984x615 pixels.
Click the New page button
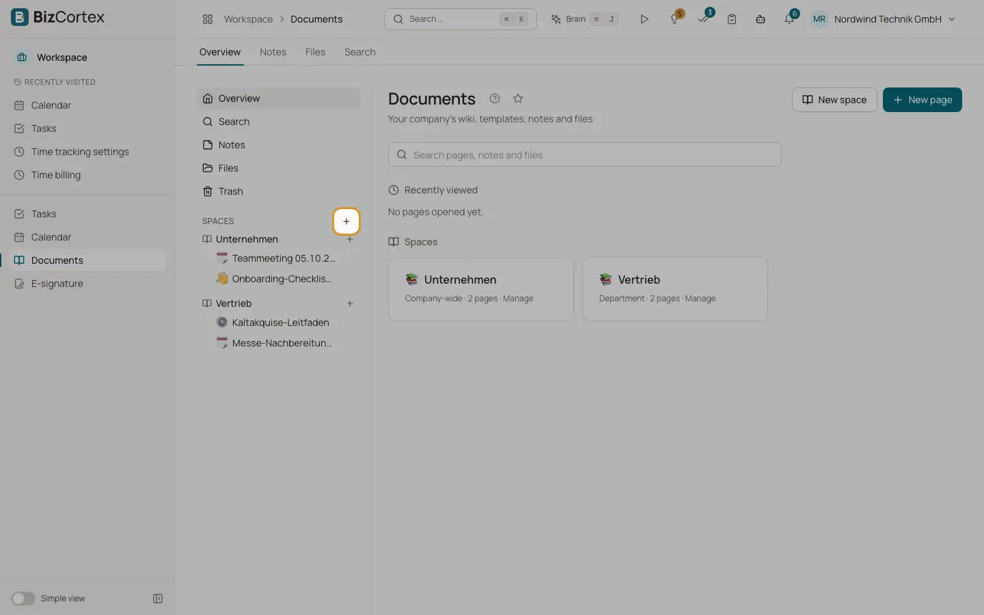(x=922, y=100)
